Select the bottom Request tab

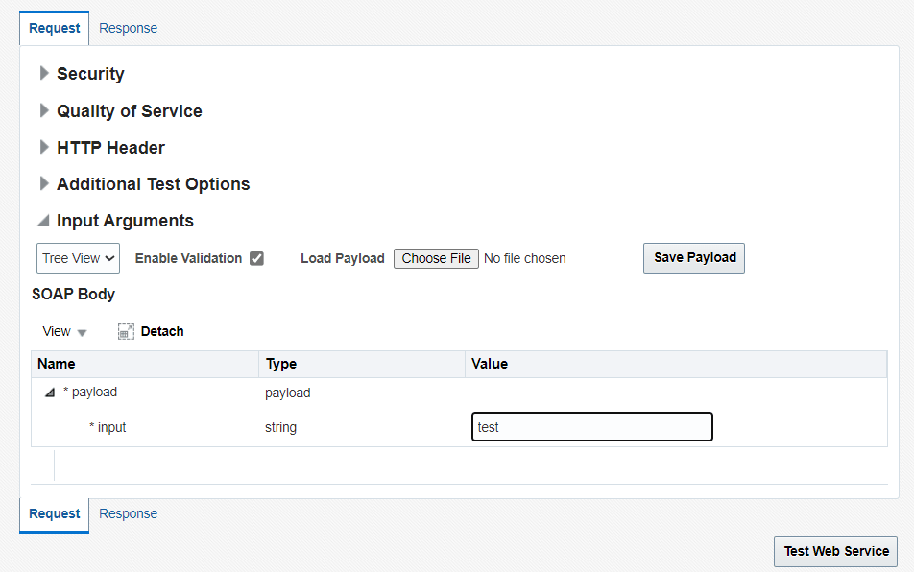(x=55, y=513)
